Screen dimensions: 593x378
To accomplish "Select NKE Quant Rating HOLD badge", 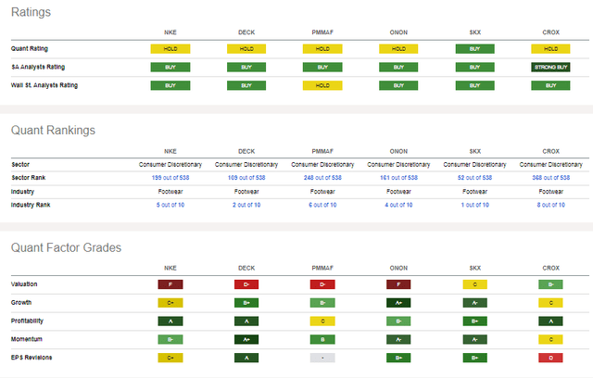I will tap(170, 49).
